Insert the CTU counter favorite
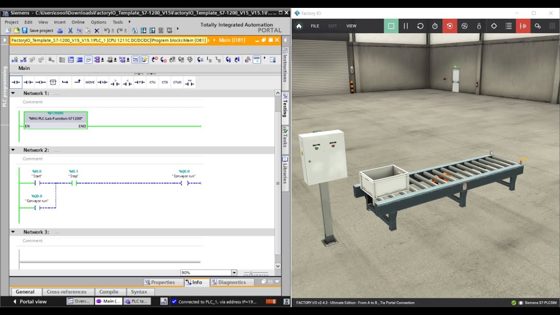 pyautogui.click(x=152, y=82)
